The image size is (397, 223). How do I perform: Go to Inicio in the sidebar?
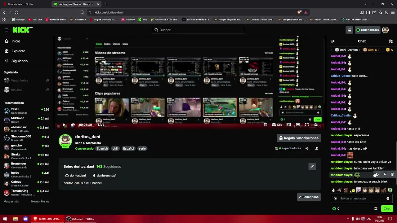pyautogui.click(x=16, y=41)
